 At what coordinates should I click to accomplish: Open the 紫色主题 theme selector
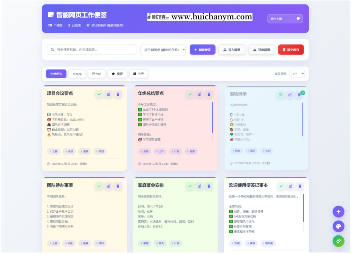(x=285, y=18)
